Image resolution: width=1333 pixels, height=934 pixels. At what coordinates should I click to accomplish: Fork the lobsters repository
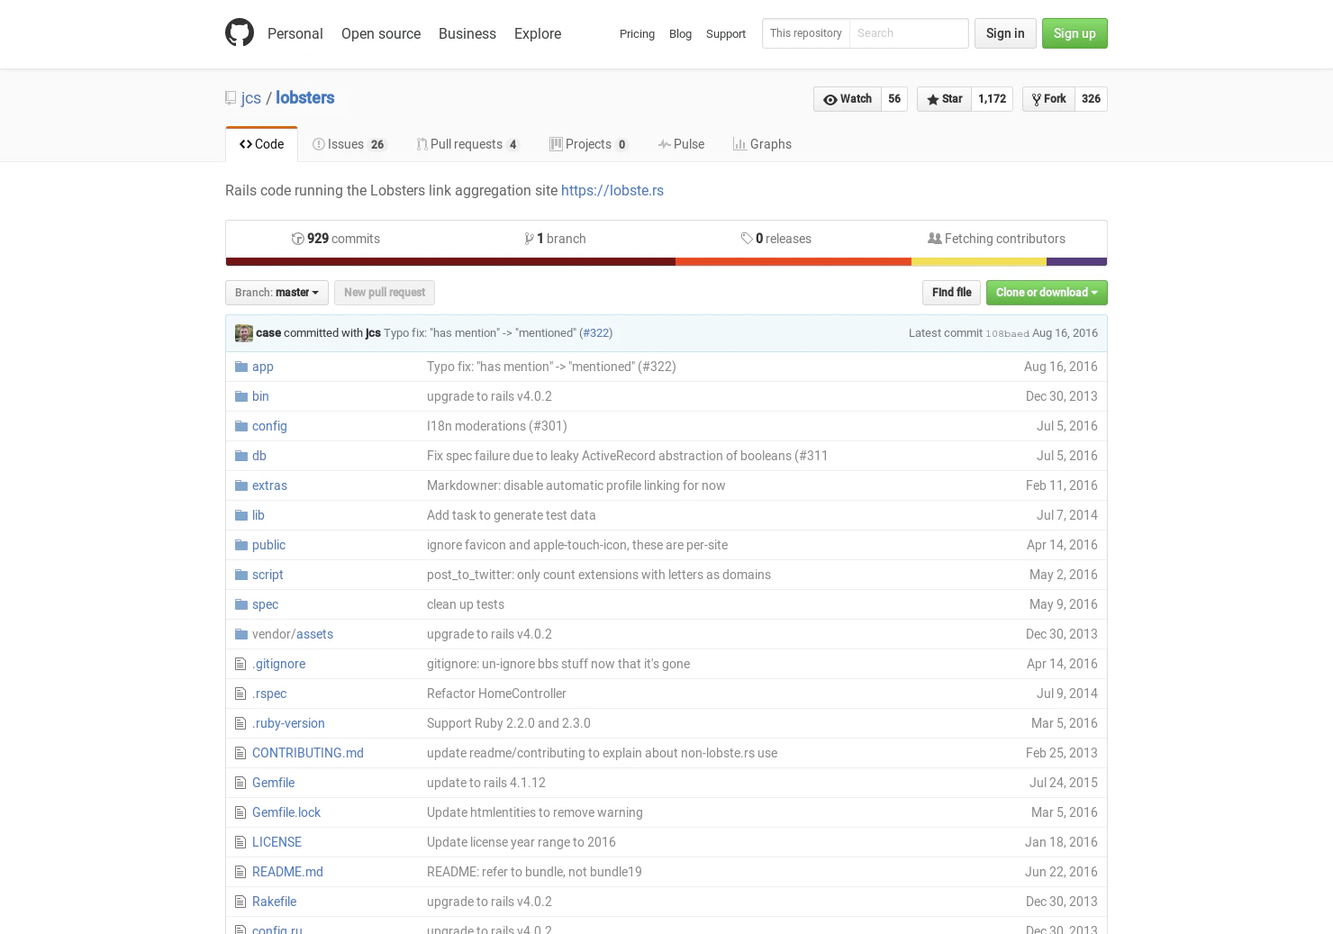[1048, 99]
